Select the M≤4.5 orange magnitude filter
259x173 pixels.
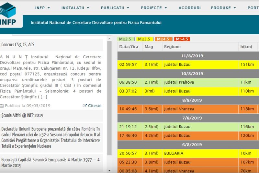(x=163, y=39)
